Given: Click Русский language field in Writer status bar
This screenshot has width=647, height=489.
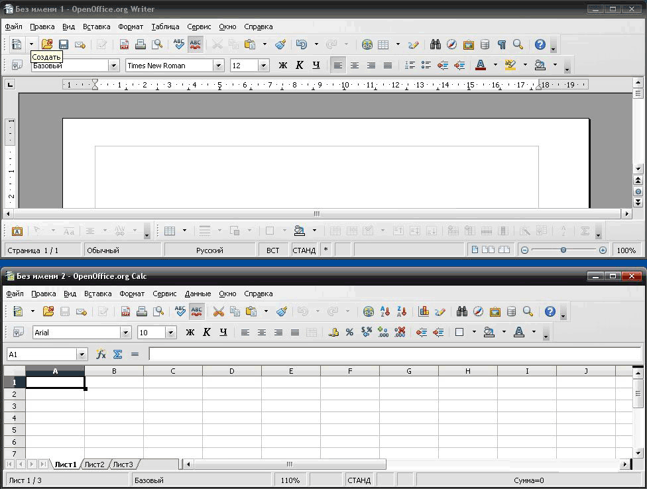Looking at the screenshot, I should click(x=209, y=250).
